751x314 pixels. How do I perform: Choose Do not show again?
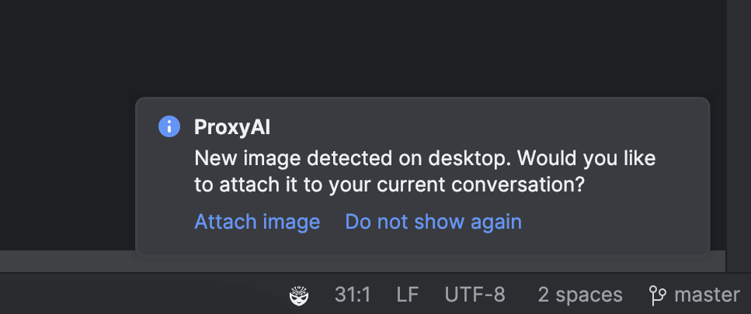point(433,222)
